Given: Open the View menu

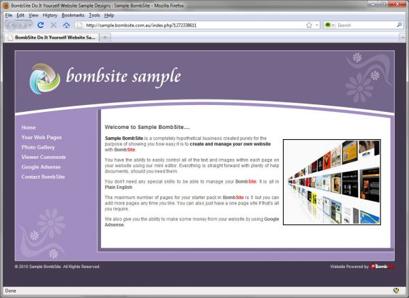Looking at the screenshot, I should 33,15.
